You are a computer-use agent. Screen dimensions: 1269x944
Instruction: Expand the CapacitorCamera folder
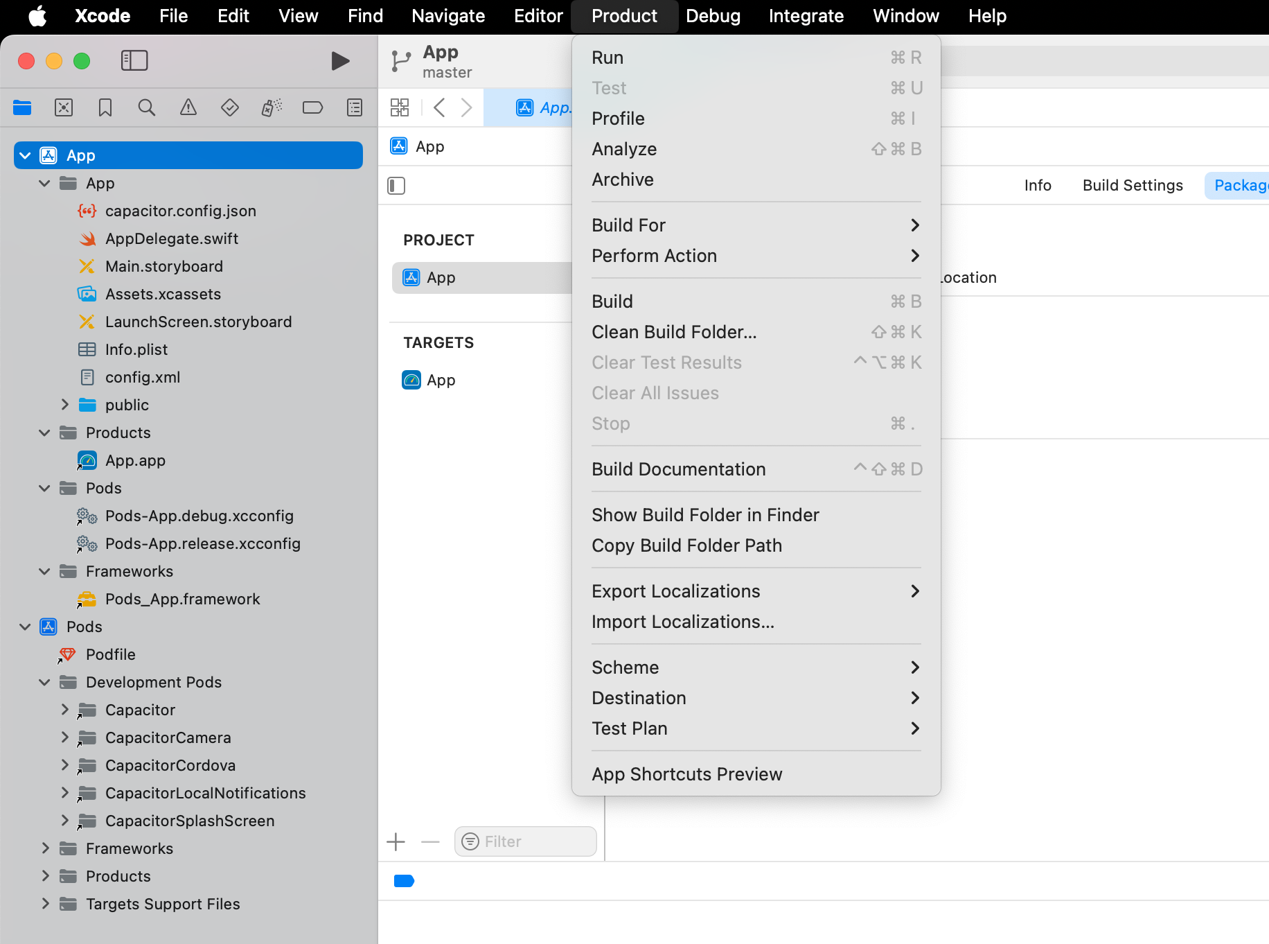point(64,737)
